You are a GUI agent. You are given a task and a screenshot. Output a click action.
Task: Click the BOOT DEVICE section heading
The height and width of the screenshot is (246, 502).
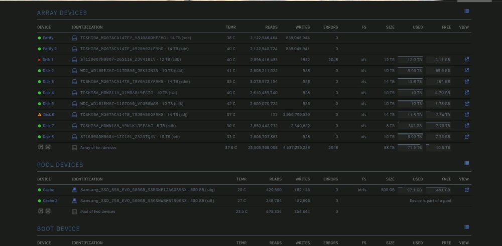[58, 229]
